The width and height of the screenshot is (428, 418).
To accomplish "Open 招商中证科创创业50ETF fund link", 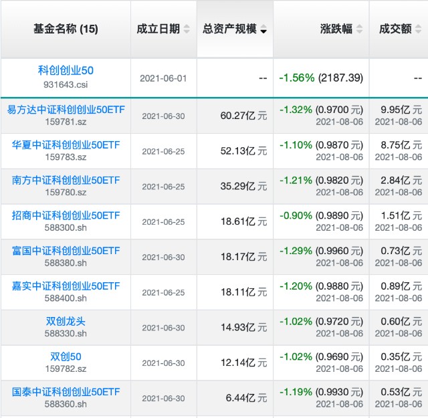I will [x=66, y=215].
